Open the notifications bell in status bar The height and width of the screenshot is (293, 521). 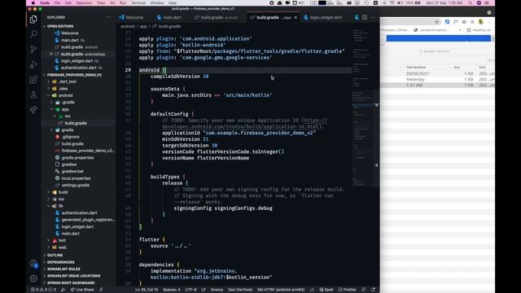(x=373, y=290)
